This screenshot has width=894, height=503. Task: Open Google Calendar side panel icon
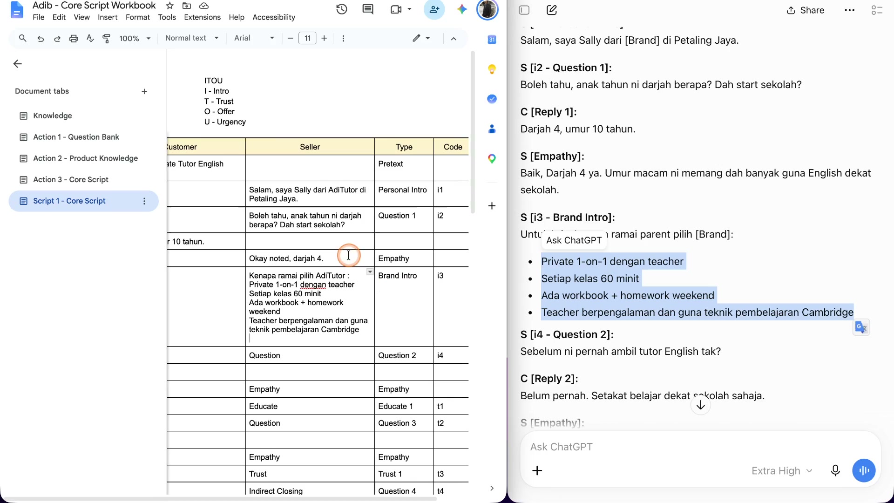coord(492,40)
